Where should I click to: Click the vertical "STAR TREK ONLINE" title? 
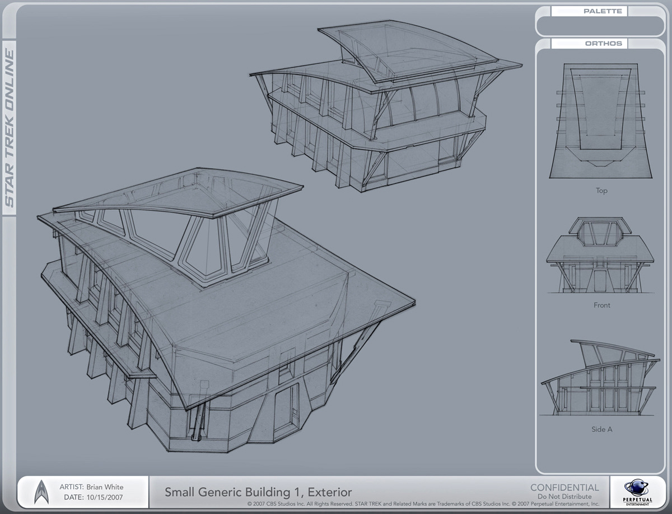(9, 128)
